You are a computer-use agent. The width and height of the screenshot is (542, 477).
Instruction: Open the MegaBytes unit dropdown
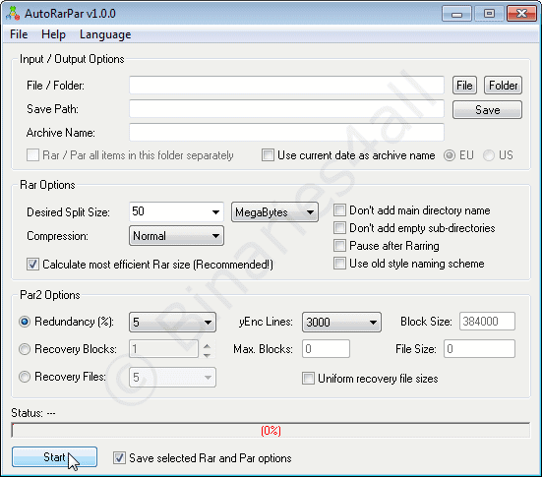tap(274, 211)
